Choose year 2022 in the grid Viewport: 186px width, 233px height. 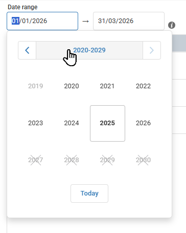pos(143,86)
